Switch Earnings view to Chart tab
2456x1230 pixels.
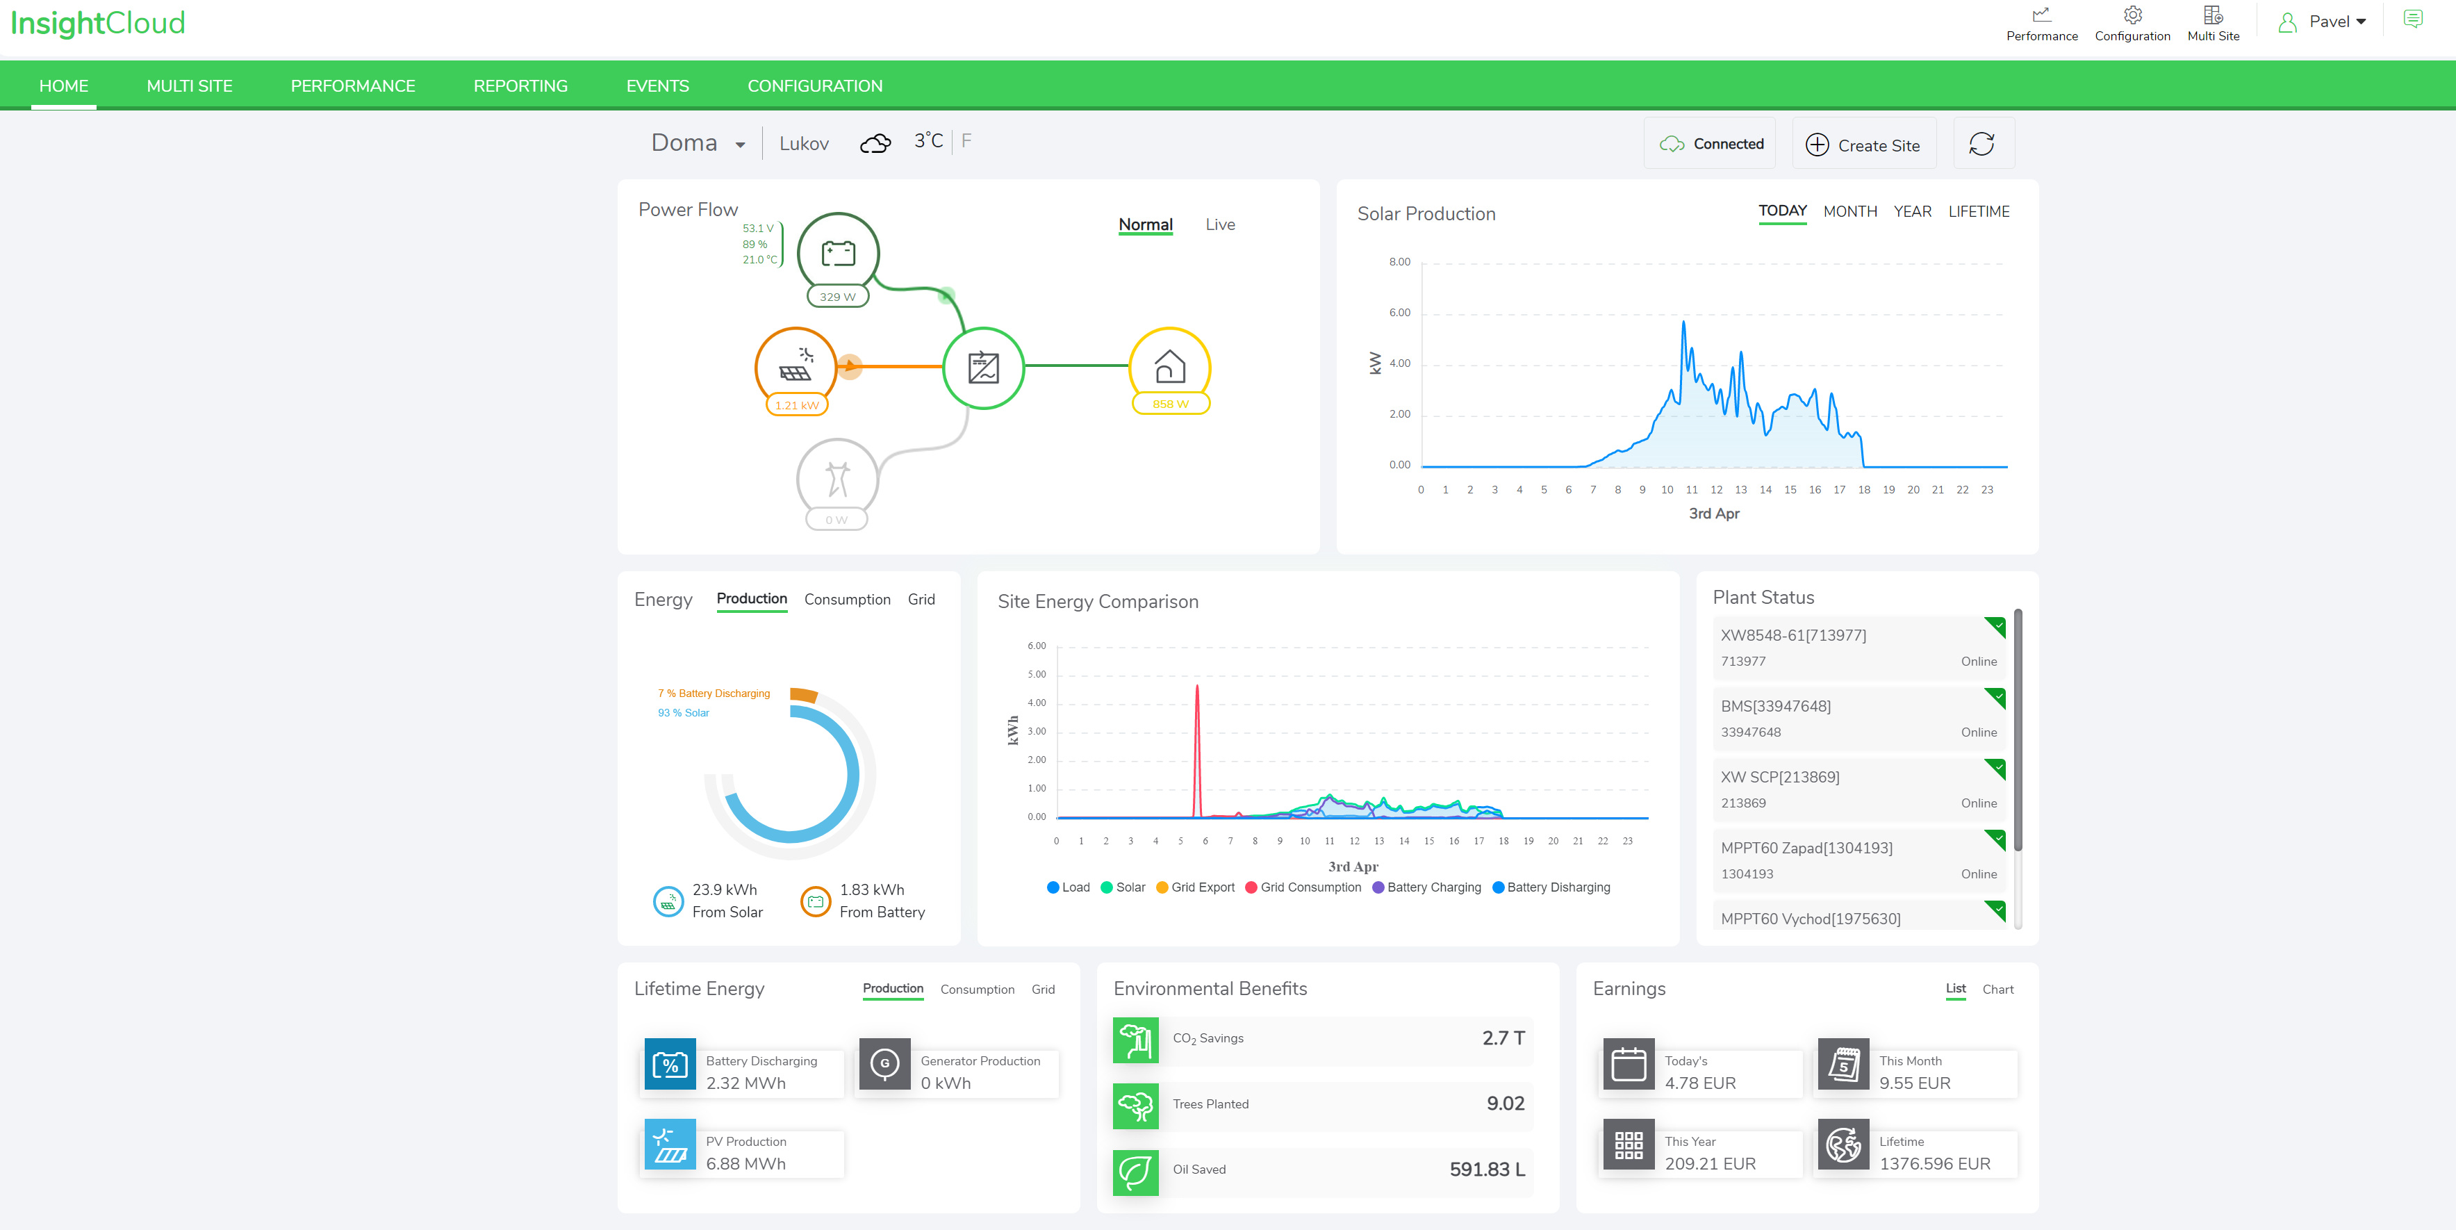(x=1997, y=990)
